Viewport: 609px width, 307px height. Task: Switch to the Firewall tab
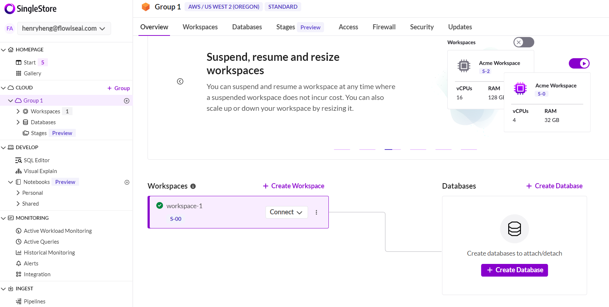[384, 27]
